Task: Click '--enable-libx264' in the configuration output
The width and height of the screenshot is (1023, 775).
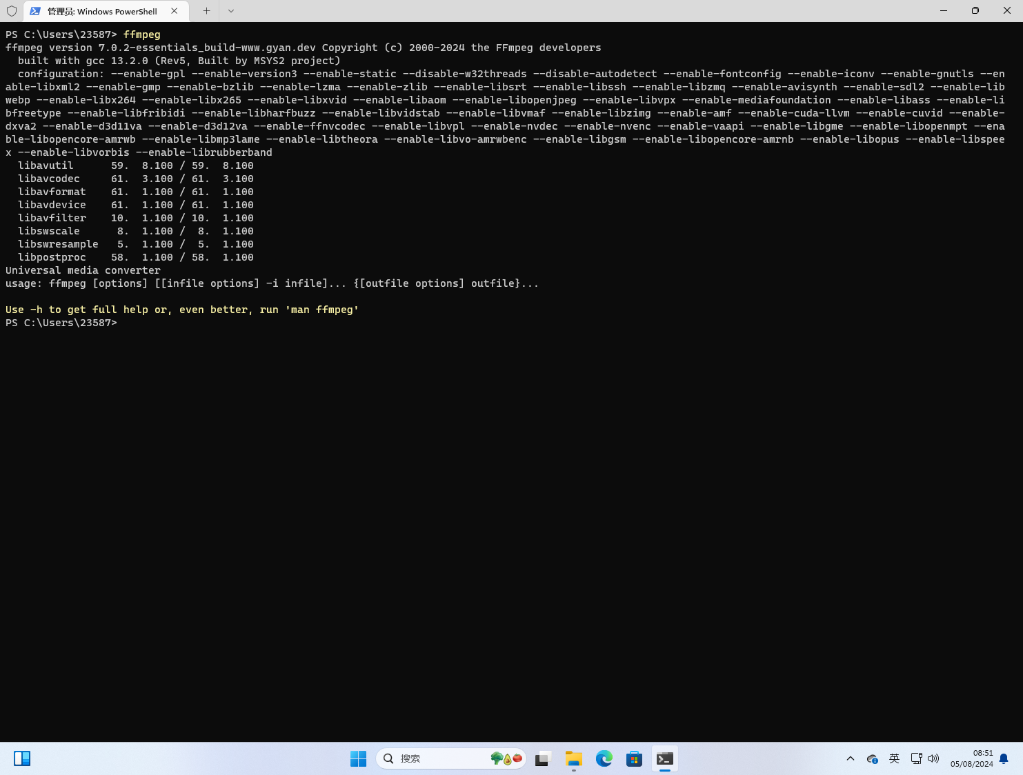Action: coord(86,100)
